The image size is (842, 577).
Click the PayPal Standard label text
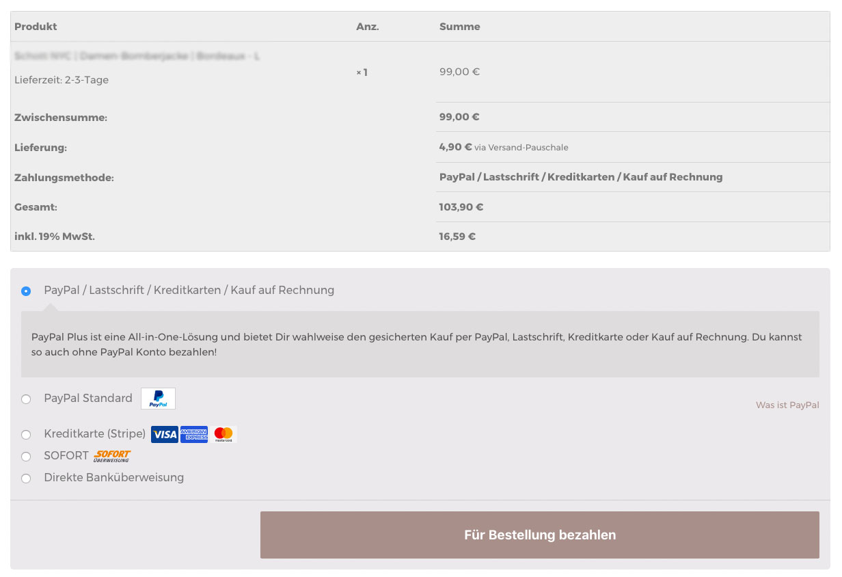click(88, 399)
